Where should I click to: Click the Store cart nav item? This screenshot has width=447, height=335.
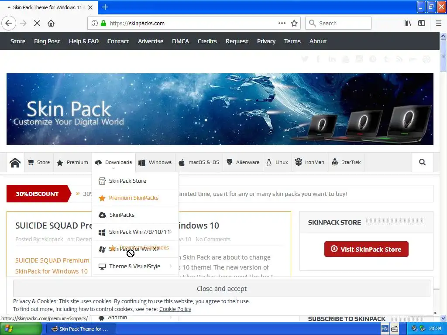(39, 162)
